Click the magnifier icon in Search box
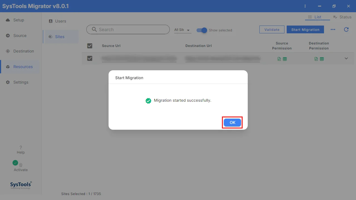 pos(94,29)
